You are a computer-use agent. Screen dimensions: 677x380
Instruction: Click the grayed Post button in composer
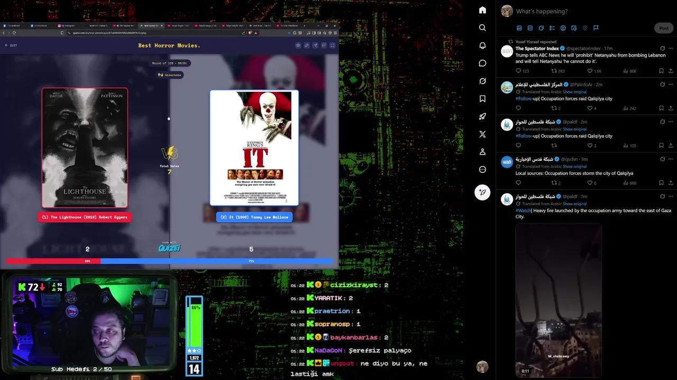(664, 28)
